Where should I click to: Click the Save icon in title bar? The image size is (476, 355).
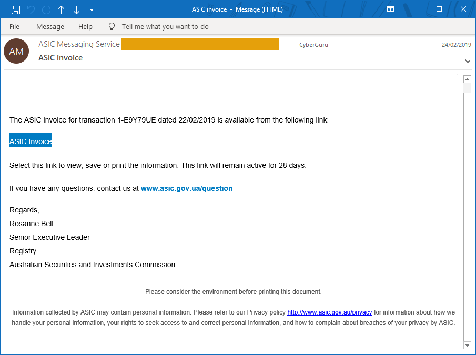point(16,9)
